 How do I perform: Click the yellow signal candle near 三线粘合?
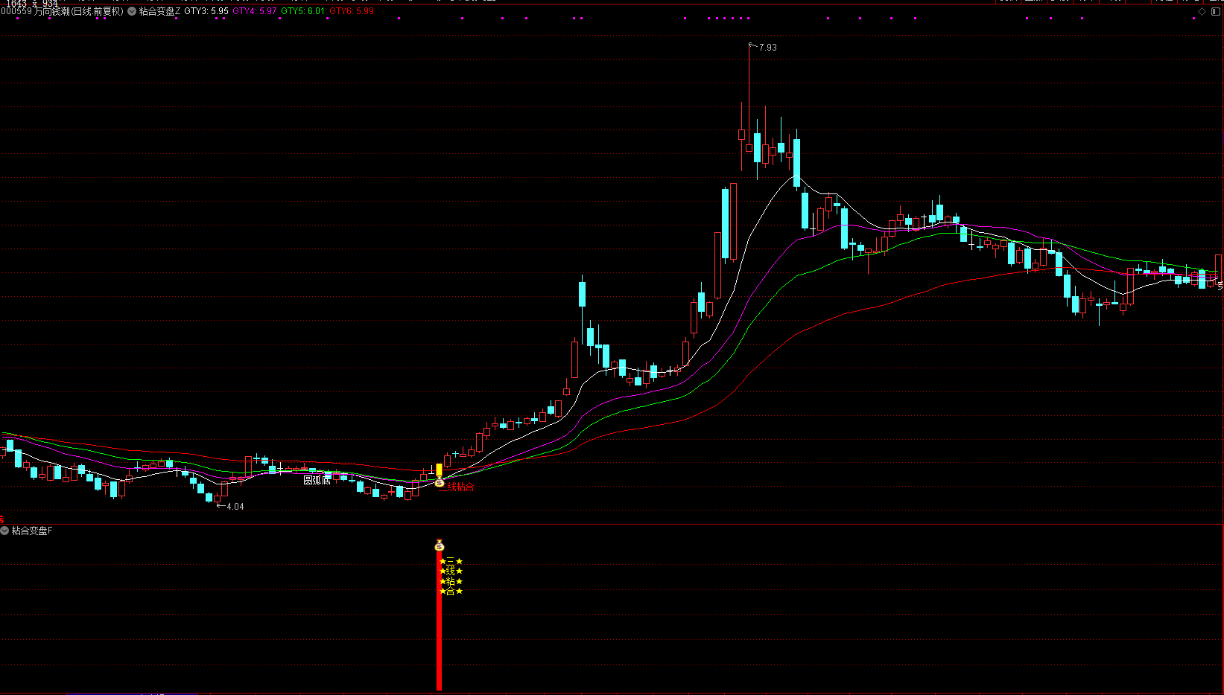[x=439, y=470]
